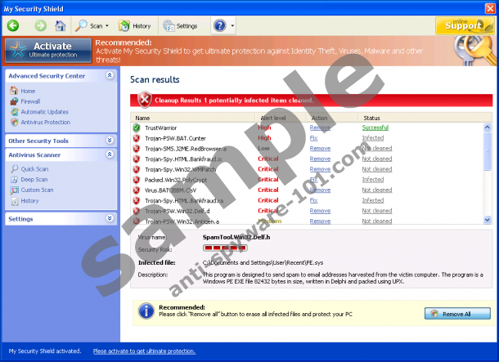The height and width of the screenshot is (362, 499).
Task: Click the activate ultimate protection link
Action: tap(144, 351)
